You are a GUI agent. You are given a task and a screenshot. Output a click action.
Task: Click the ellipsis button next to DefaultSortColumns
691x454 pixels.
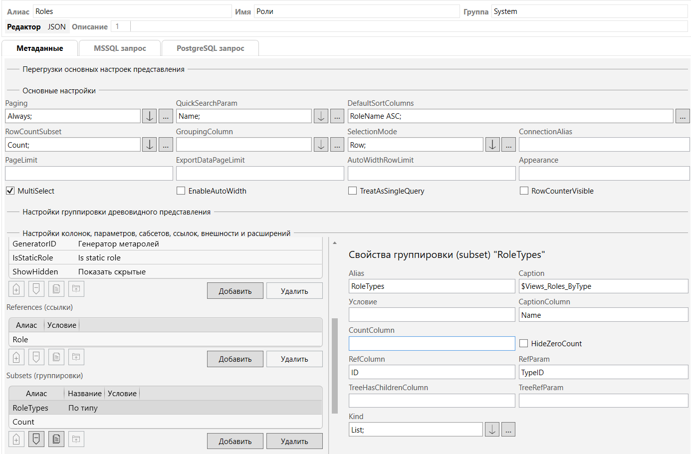pyautogui.click(x=682, y=117)
